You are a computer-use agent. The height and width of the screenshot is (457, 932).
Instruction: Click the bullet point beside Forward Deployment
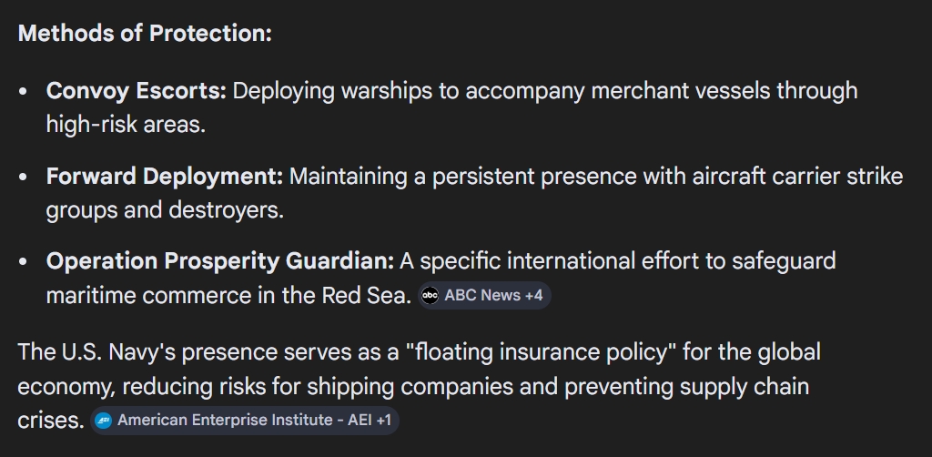[25, 177]
